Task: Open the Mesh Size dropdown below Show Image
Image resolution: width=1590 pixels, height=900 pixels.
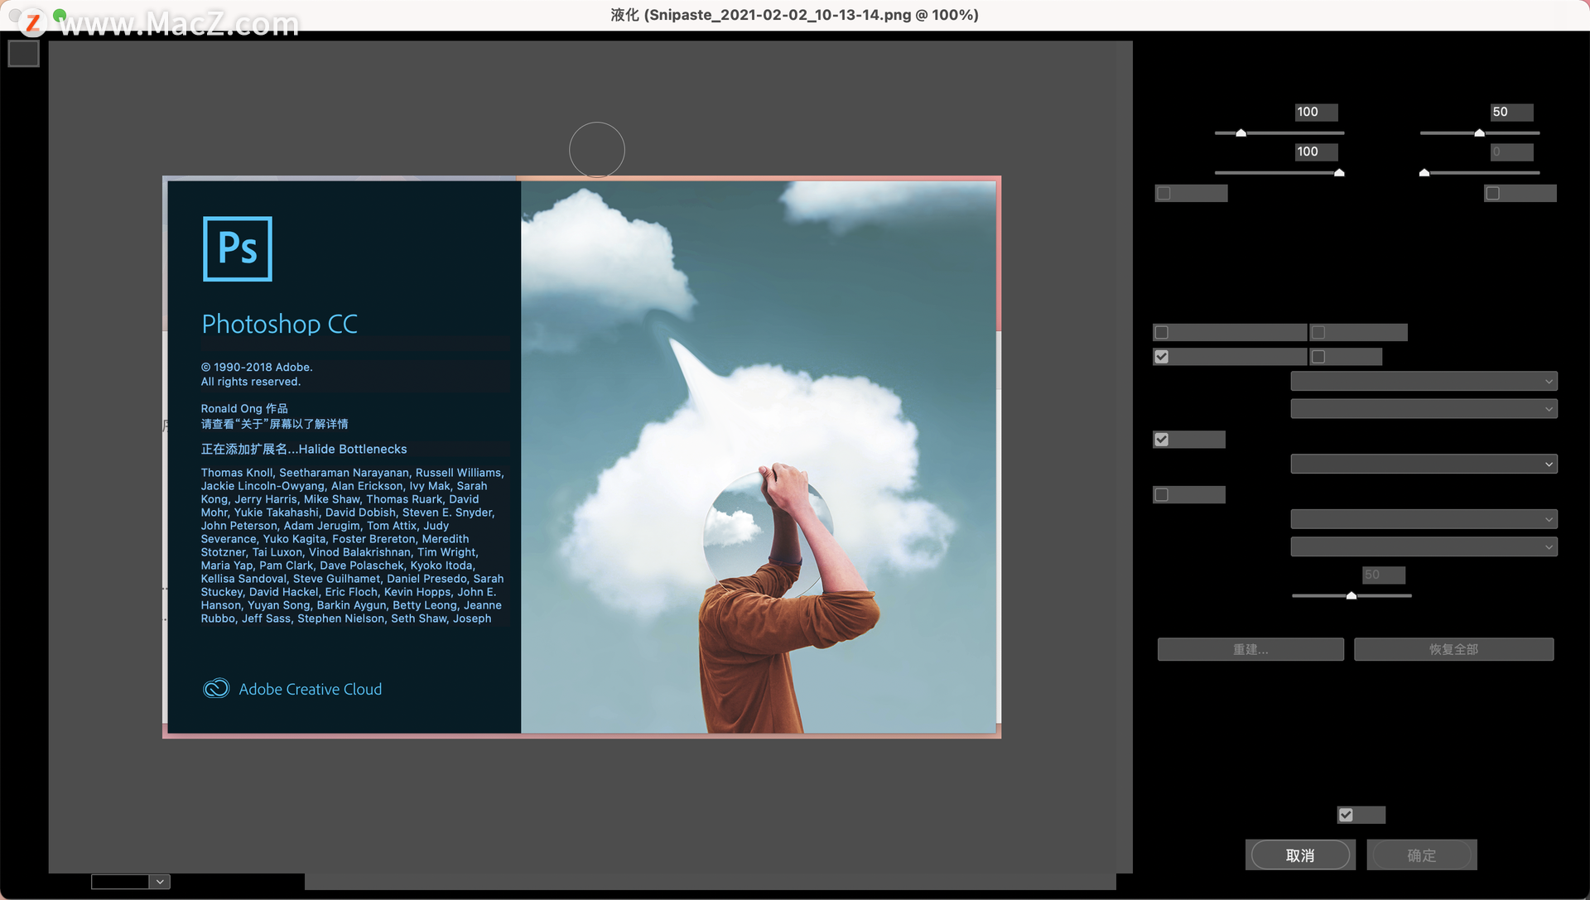Action: 1424,382
